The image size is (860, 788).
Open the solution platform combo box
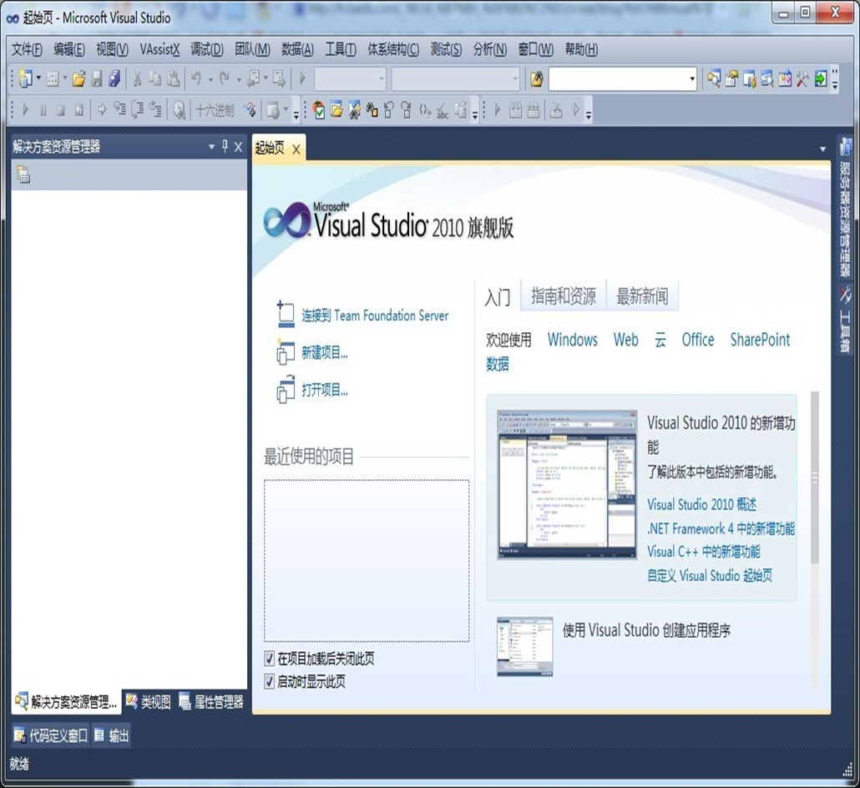[x=455, y=79]
